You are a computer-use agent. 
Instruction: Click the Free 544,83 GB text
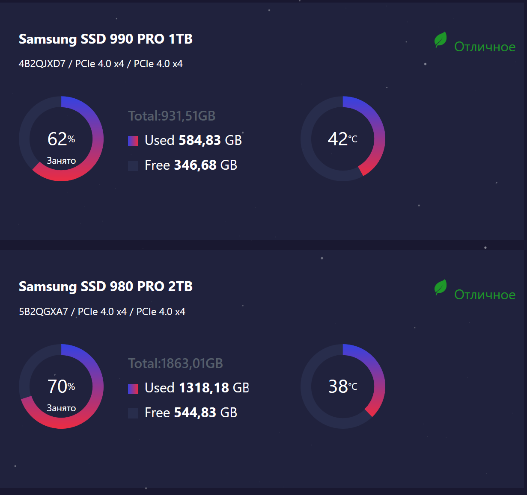[191, 412]
